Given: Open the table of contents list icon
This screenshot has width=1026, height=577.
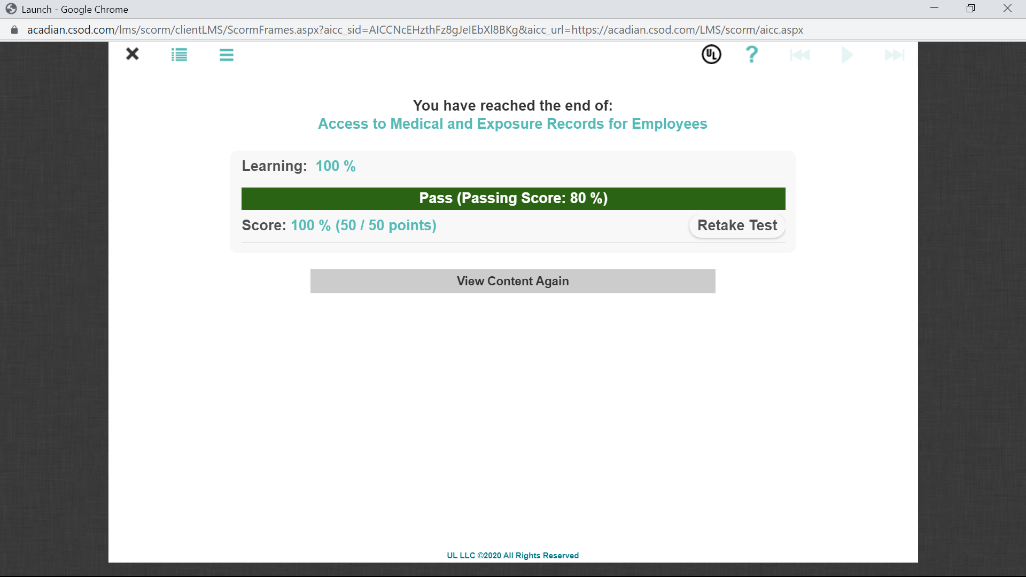Looking at the screenshot, I should coord(179,54).
